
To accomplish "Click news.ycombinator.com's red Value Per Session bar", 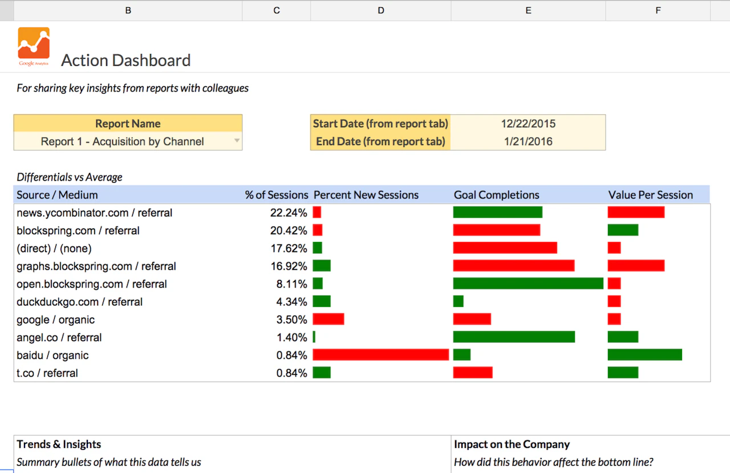I will pos(636,212).
